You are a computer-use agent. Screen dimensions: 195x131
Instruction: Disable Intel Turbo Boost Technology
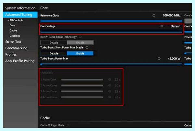point(54,43)
